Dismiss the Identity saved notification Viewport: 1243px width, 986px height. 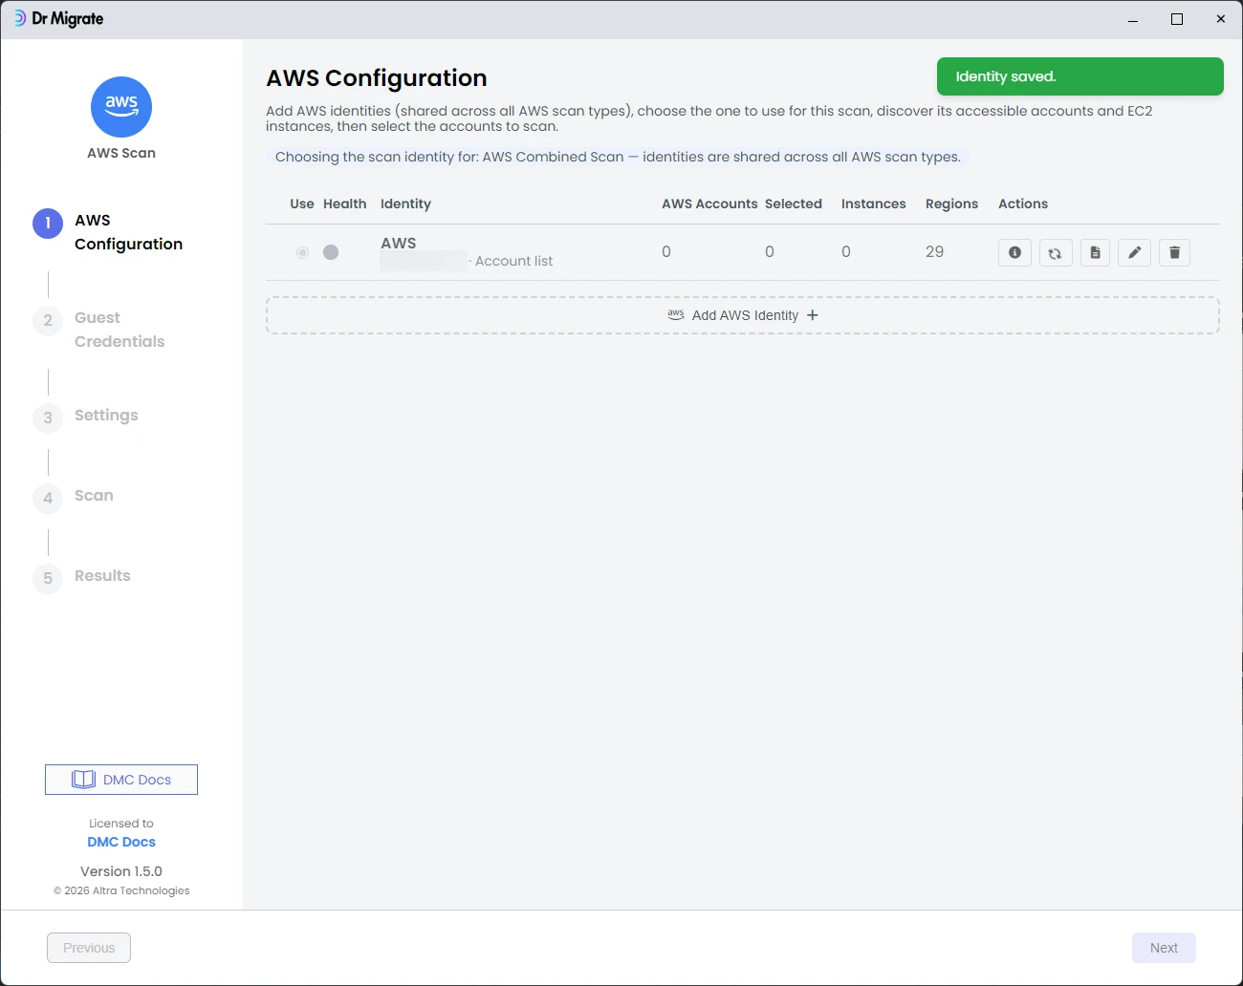(1080, 76)
